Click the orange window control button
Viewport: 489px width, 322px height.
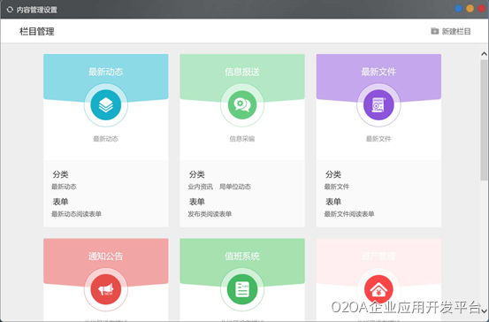pyautogui.click(x=470, y=9)
